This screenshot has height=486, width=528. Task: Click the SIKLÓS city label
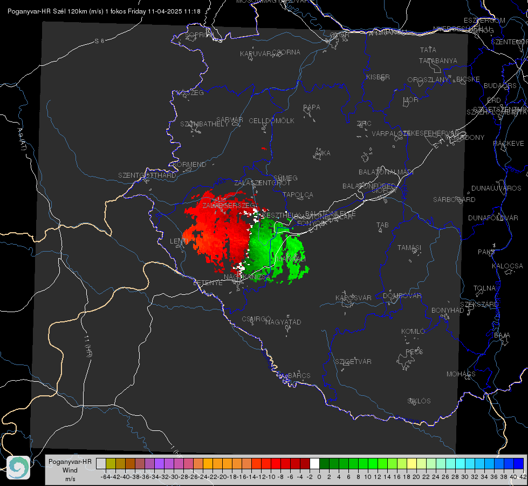point(419,401)
